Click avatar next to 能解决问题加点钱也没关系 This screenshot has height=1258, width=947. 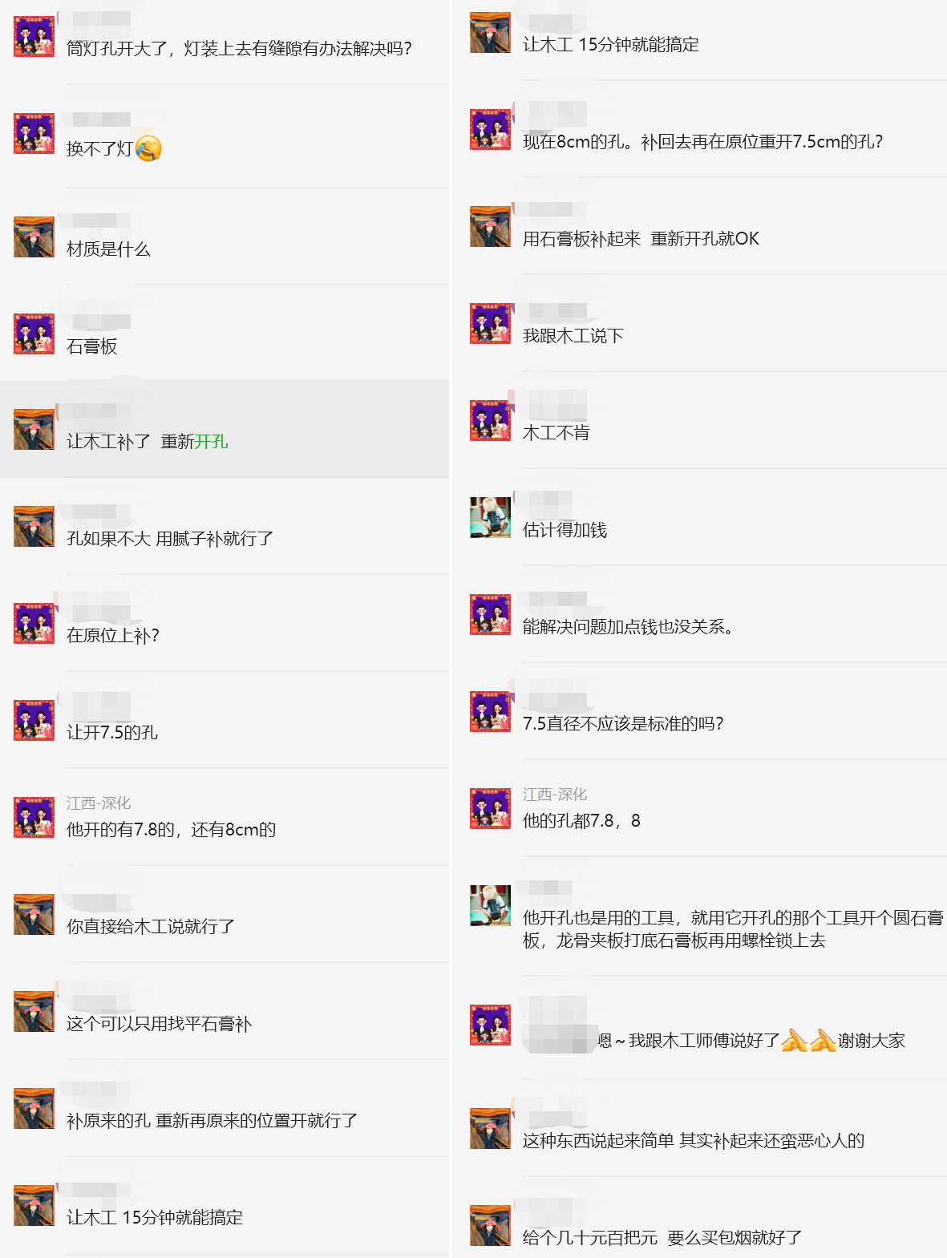(x=490, y=614)
